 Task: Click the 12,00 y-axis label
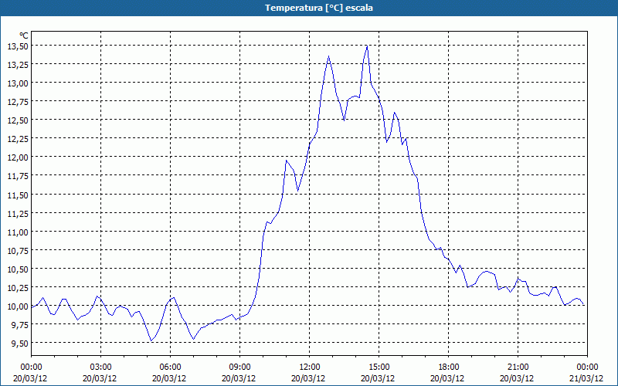click(x=18, y=157)
